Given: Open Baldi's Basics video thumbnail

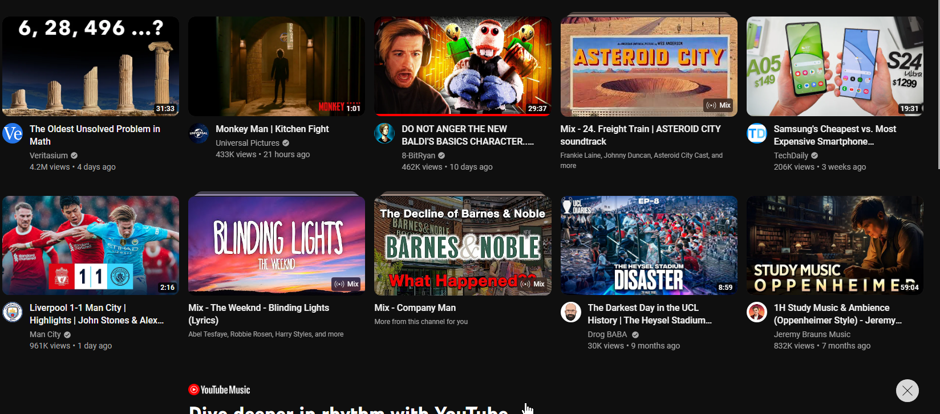Looking at the screenshot, I should click(463, 66).
